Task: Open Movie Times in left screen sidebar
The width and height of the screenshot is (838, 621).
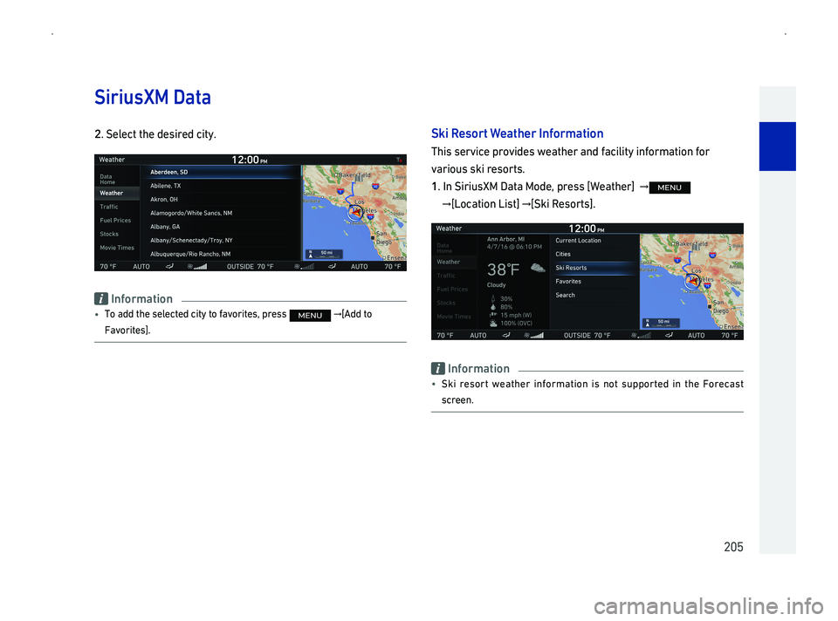Action: 117,247
